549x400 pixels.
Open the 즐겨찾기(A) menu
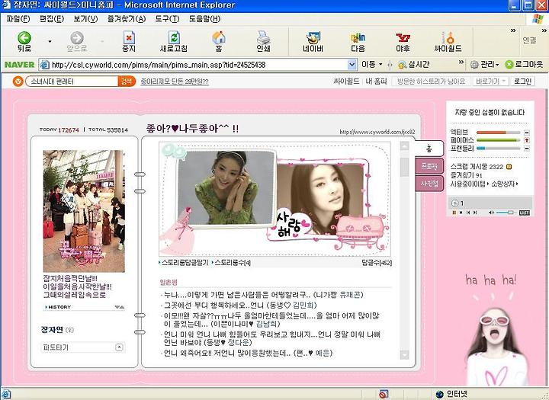(127, 19)
